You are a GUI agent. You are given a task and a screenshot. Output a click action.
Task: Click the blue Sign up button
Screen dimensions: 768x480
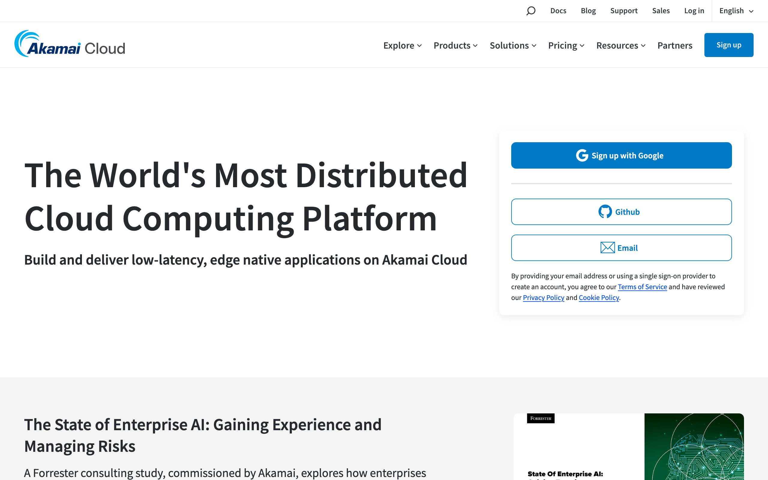pyautogui.click(x=729, y=45)
